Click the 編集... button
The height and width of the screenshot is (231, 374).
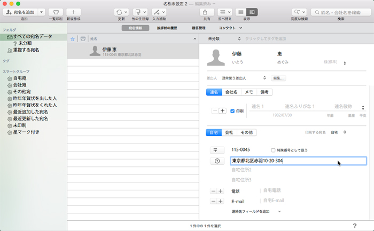(x=278, y=78)
